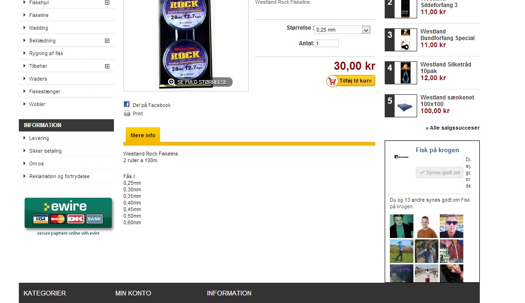Open Westland Bundforfang Special product thumbnail
This screenshot has height=303, width=525.
[x=405, y=40]
